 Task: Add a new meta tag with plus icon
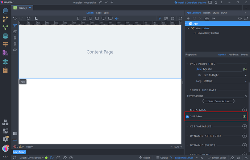pos(245,110)
